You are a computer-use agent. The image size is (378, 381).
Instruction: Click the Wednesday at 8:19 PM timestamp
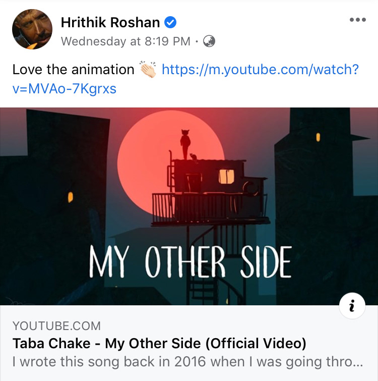(x=125, y=41)
